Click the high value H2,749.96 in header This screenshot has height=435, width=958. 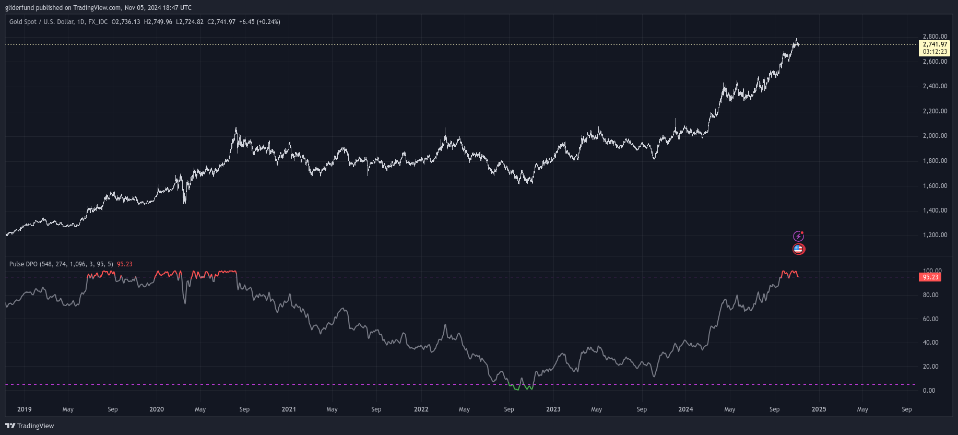158,22
